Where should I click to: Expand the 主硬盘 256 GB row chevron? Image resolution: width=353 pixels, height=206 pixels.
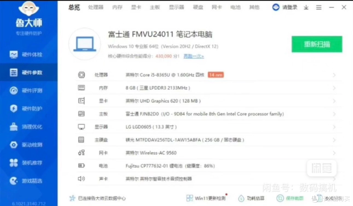pyautogui.click(x=334, y=140)
